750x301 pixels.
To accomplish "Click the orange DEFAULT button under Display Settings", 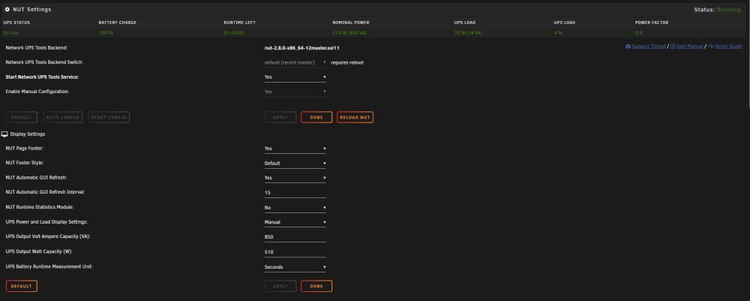I will point(22,286).
